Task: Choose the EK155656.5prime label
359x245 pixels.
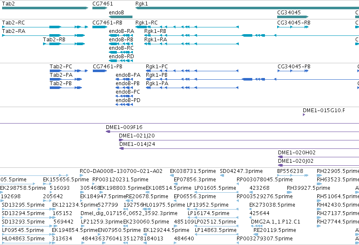Action: click(66, 180)
